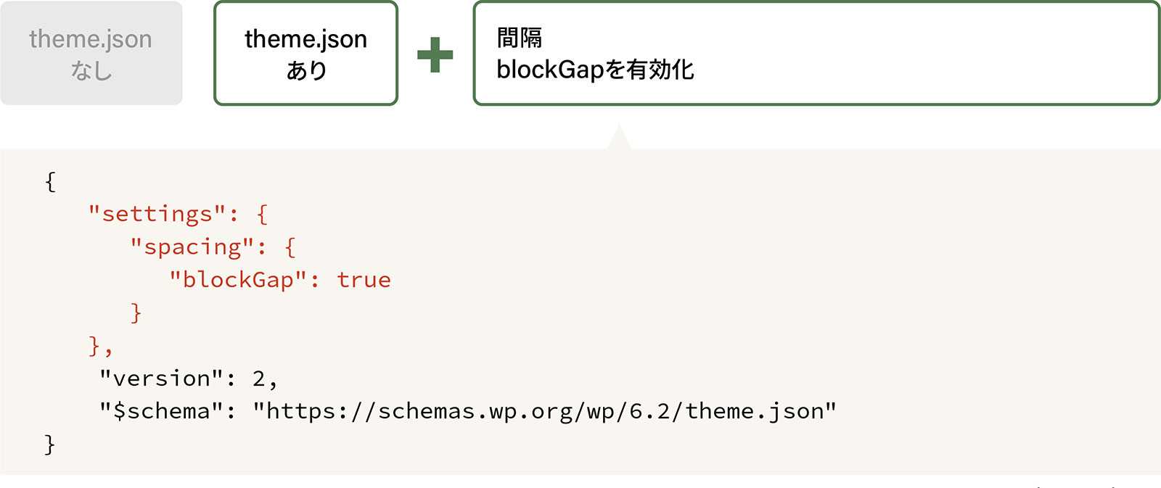Viewport: 1161px width, 488px height.
Task: Click the "version" key in the code
Action: coord(161,379)
